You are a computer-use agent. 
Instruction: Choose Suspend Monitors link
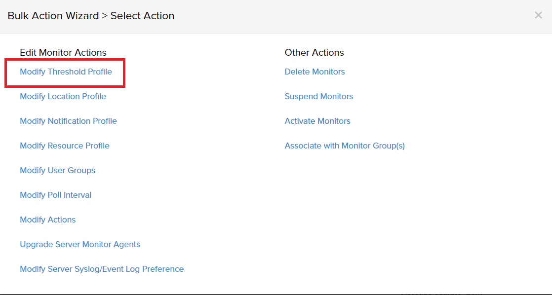point(318,97)
